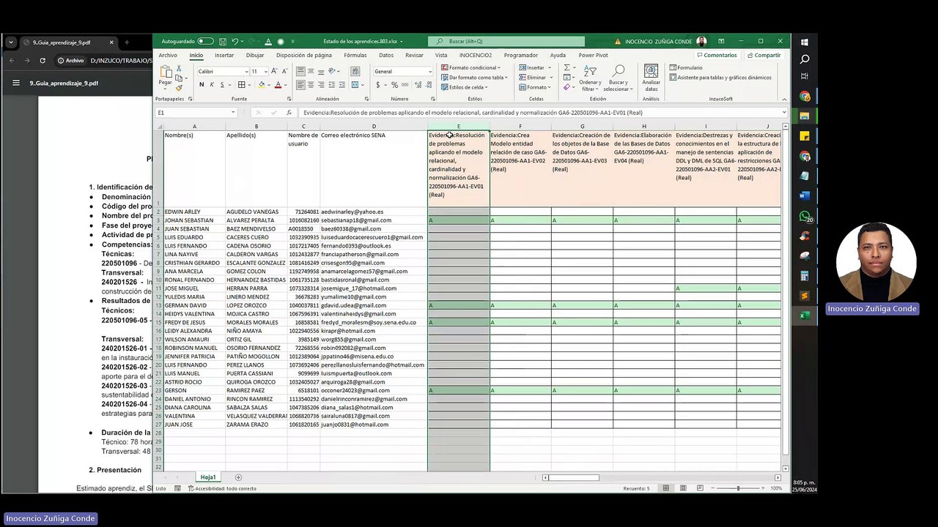The width and height of the screenshot is (938, 527).
Task: Select Normal view in status bar
Action: [666, 488]
